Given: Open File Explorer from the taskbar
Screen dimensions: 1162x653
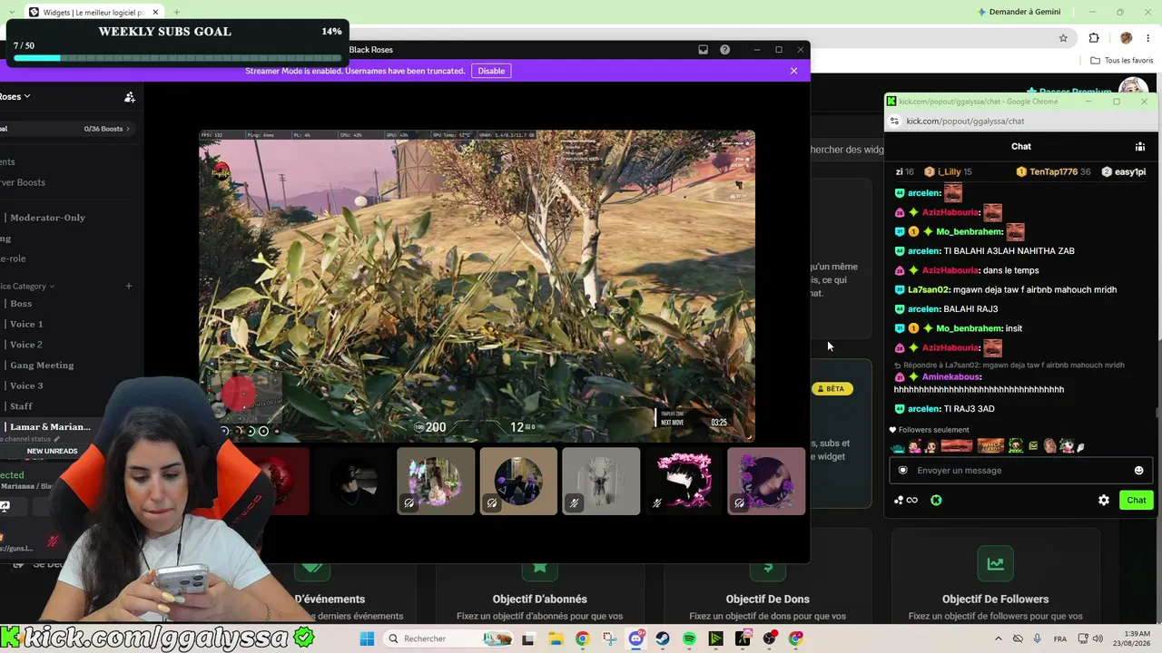Looking at the screenshot, I should tap(556, 638).
